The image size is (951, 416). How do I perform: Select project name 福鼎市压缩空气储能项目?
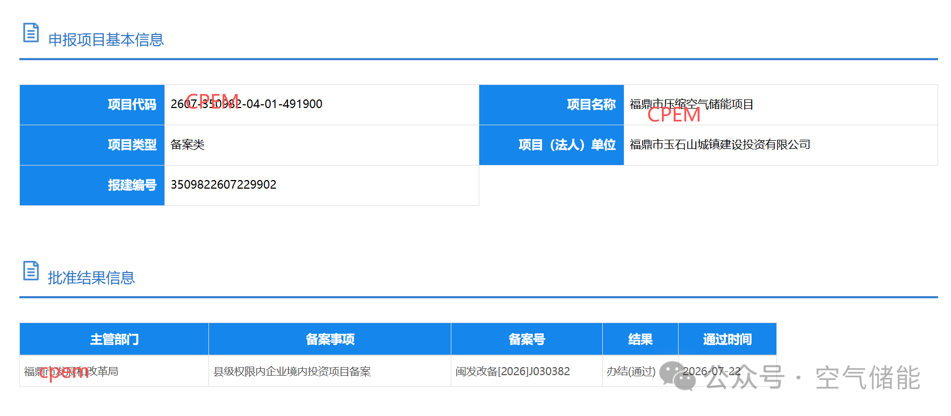click(x=691, y=104)
